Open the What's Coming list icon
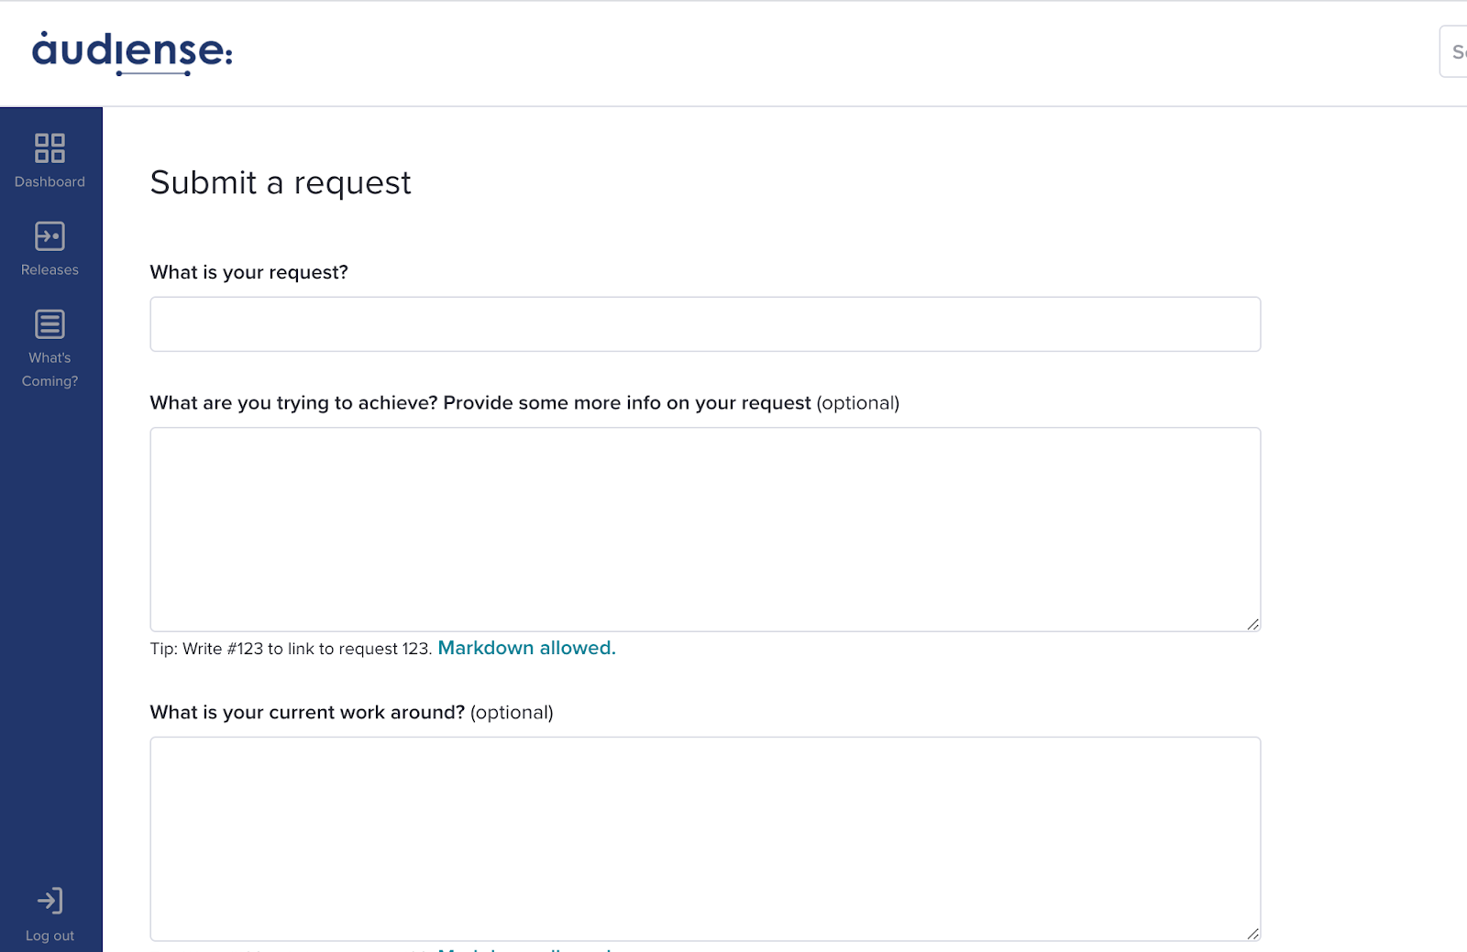 point(50,323)
